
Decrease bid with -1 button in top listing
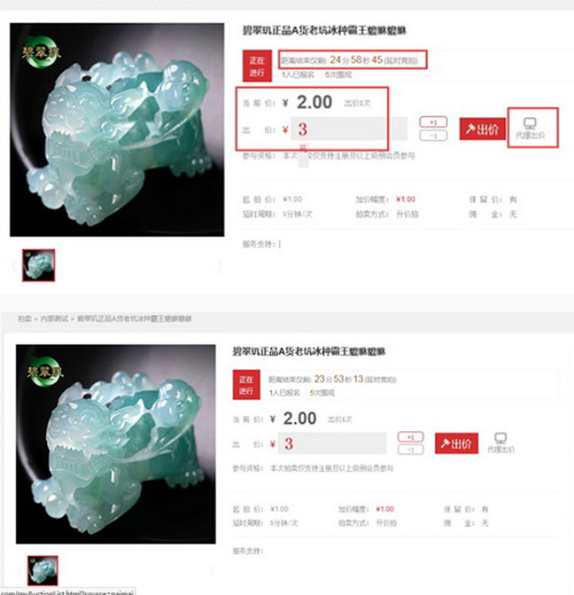pyautogui.click(x=433, y=136)
